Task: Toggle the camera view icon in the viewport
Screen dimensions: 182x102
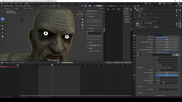Action: 82,25
